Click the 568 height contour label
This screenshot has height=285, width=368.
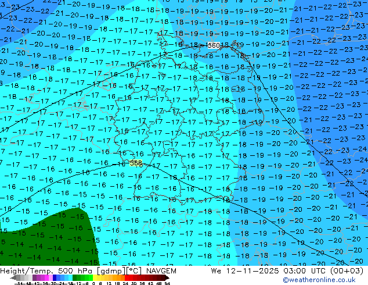(x=136, y=163)
